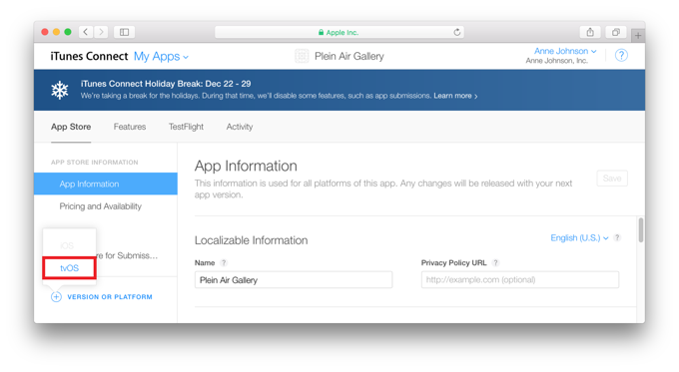679x372 pixels.
Task: Click the holiday break banner headline
Action: 166,84
